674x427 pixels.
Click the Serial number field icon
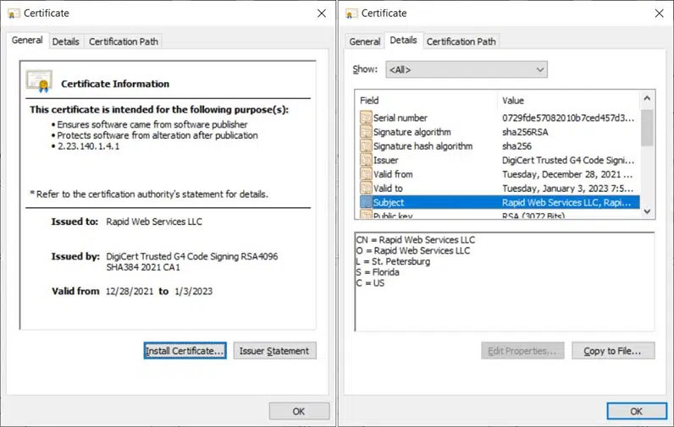coord(366,118)
